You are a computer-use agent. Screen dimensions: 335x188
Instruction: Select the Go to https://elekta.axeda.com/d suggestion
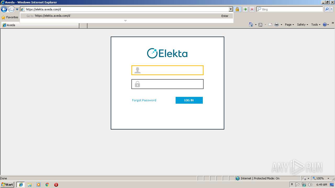pyautogui.click(x=127, y=16)
